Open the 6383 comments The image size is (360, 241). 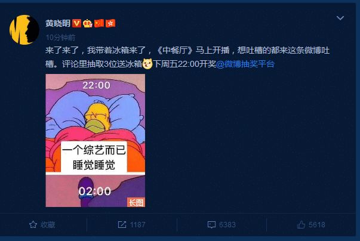click(x=227, y=225)
